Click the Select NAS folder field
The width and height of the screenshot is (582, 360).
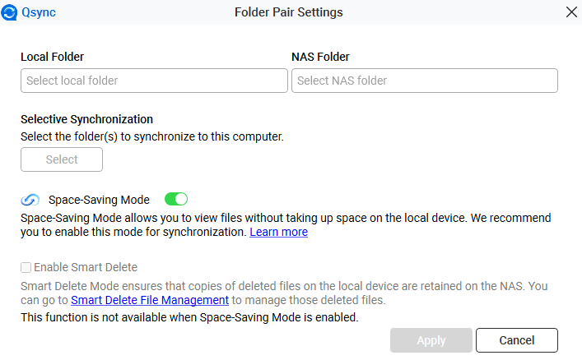click(424, 81)
